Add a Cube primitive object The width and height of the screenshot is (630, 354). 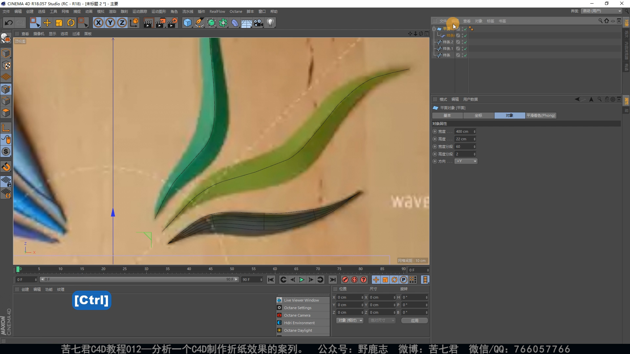click(187, 23)
